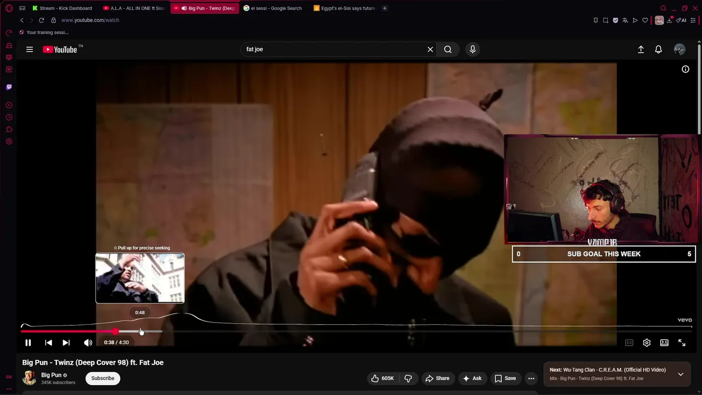The image size is (702, 395).
Task: Like the video (605K)
Action: click(383, 378)
